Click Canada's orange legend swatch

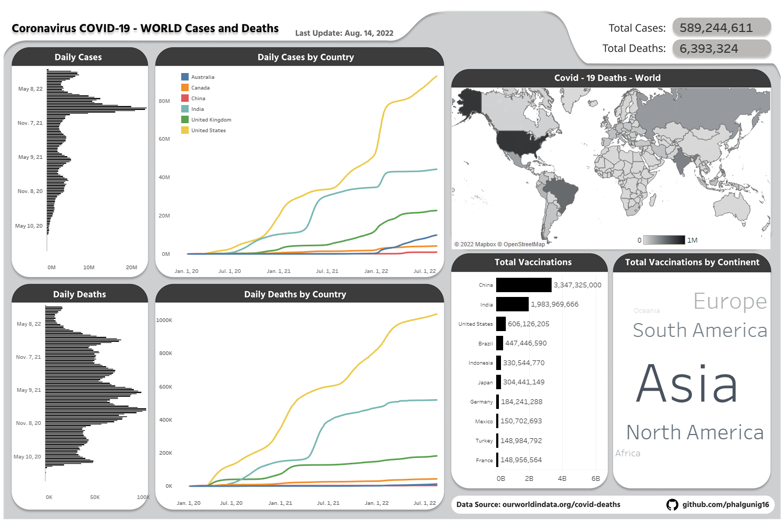click(184, 87)
